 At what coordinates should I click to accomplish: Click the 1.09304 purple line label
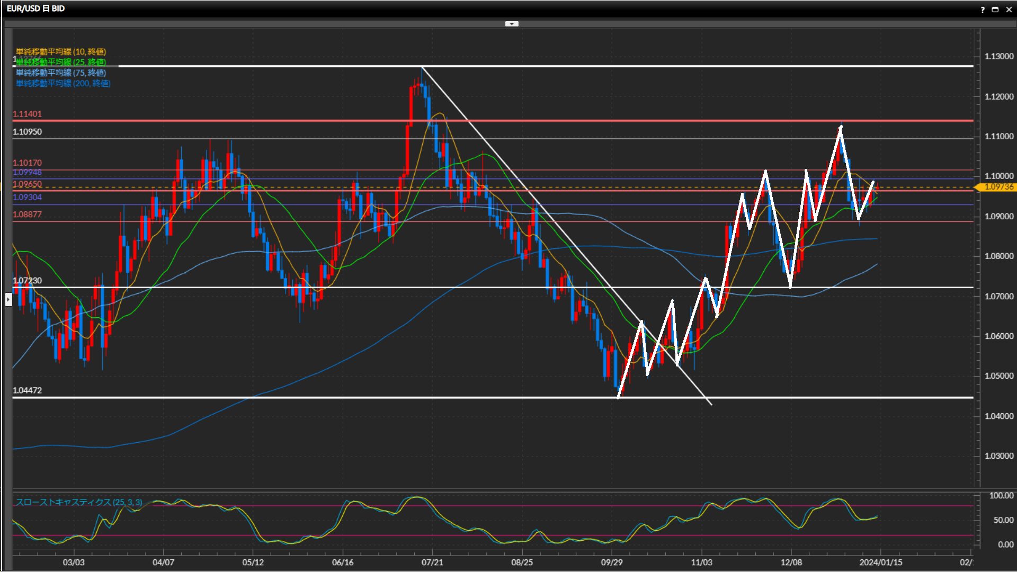click(x=27, y=197)
